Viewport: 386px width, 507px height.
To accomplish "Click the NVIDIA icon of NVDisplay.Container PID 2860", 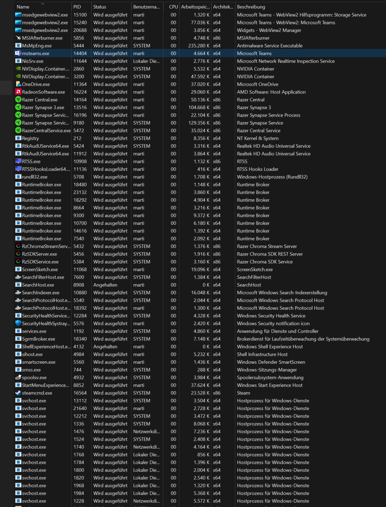I will (18, 69).
